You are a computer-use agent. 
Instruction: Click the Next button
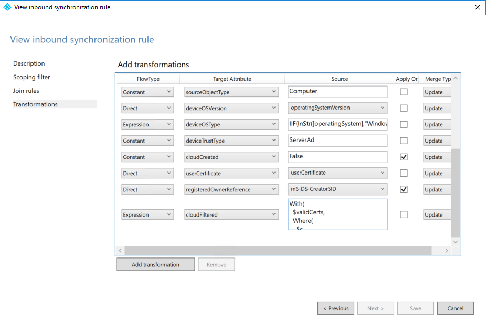376,308
